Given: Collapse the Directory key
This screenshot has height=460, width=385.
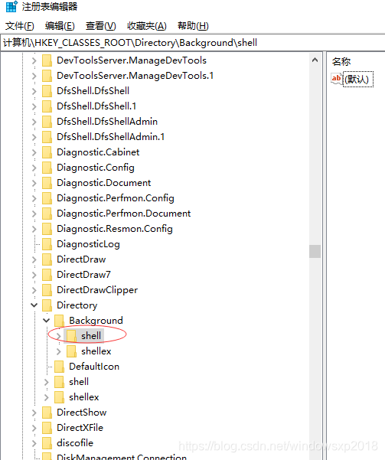Looking at the screenshot, I should pos(34,305).
